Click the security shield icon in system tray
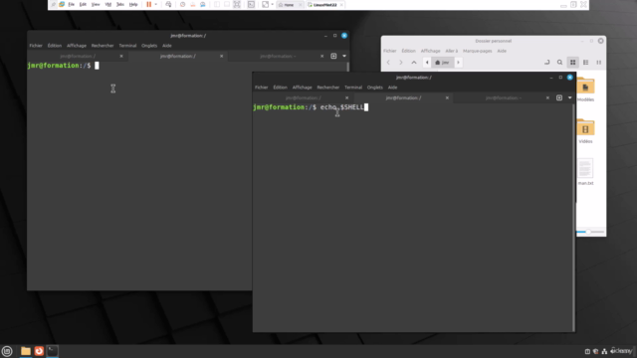Image resolution: width=637 pixels, height=358 pixels. click(596, 351)
